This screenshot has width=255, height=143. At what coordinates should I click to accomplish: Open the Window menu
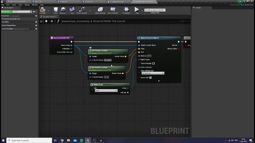pos(35,5)
